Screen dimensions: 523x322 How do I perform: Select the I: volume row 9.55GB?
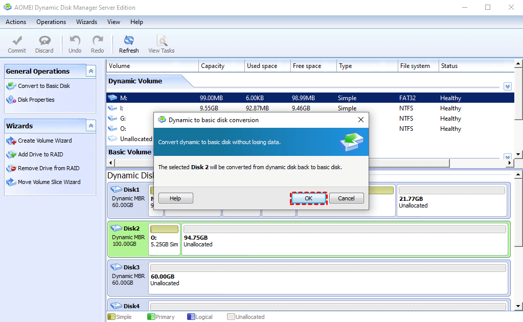pos(310,108)
